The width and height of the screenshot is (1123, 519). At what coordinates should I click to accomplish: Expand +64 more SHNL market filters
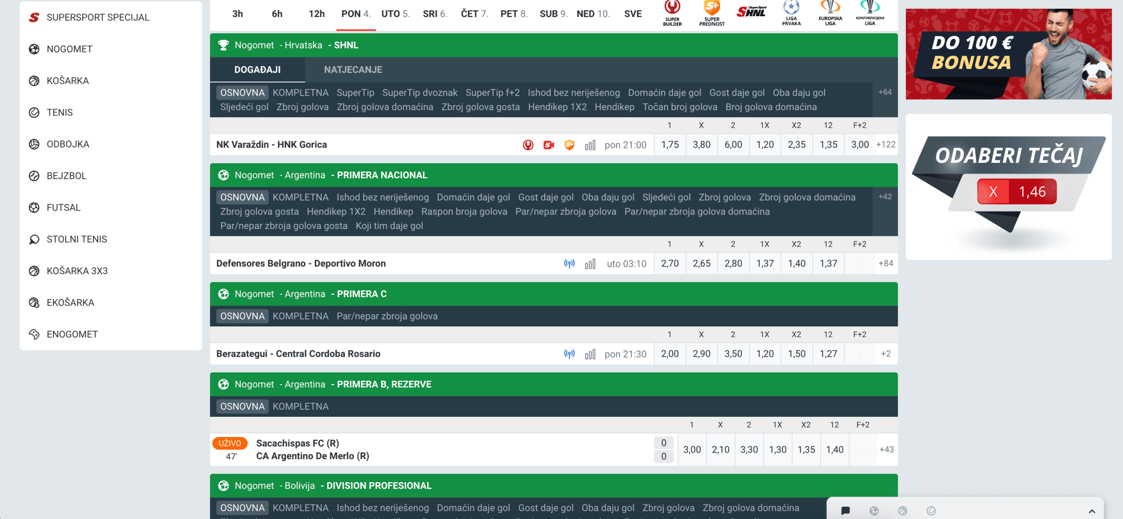point(885,92)
